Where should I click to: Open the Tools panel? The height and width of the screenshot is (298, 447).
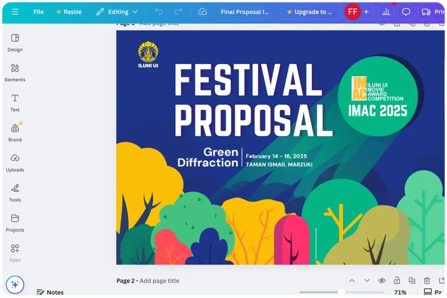click(x=15, y=193)
